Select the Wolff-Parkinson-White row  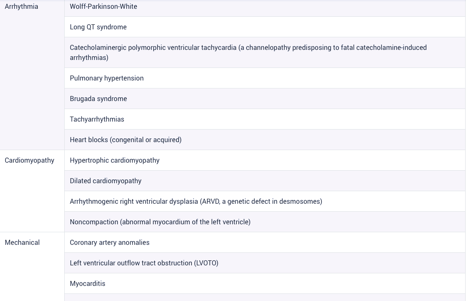[x=265, y=7]
